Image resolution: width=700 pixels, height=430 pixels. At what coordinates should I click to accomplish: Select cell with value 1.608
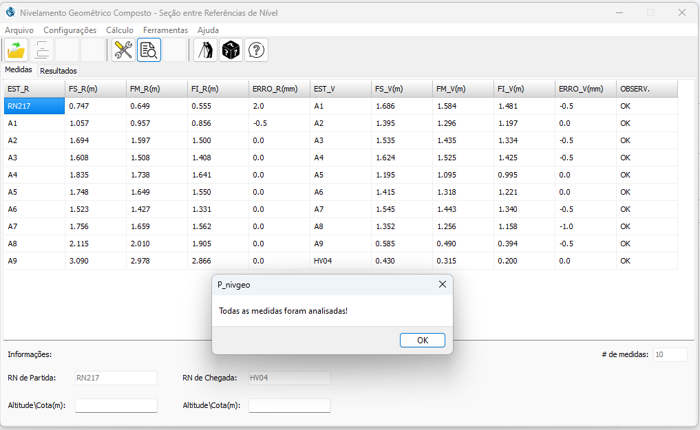point(96,158)
